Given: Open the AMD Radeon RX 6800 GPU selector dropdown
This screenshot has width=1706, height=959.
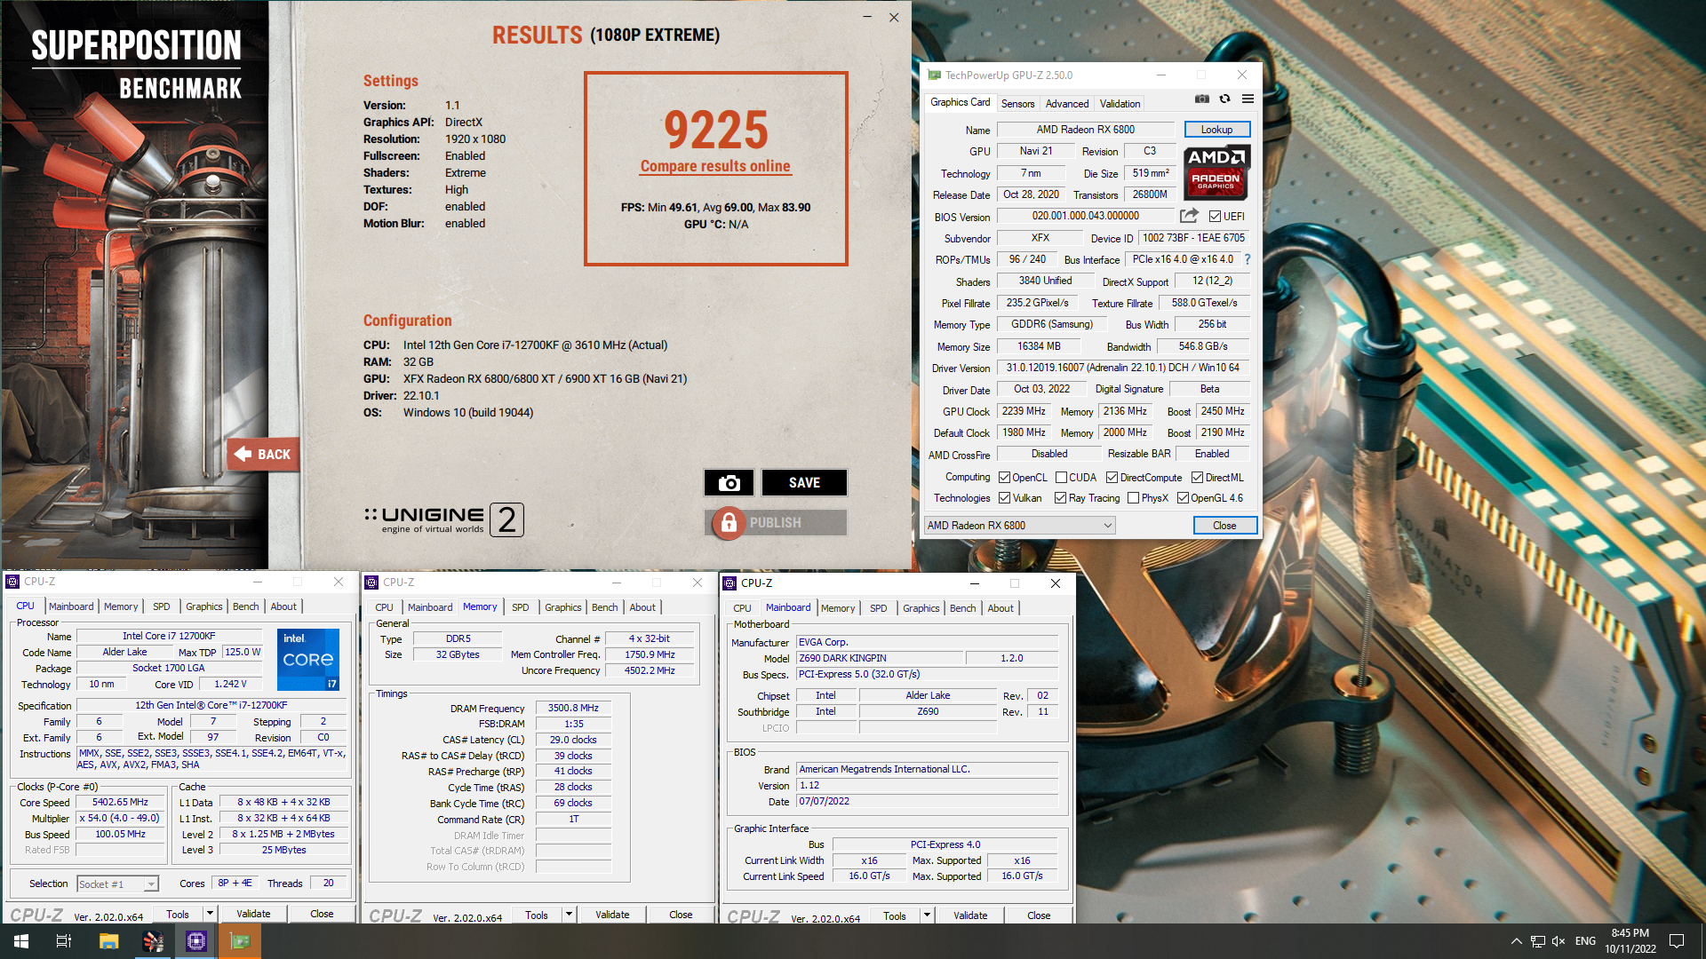Looking at the screenshot, I should pyautogui.click(x=1020, y=526).
